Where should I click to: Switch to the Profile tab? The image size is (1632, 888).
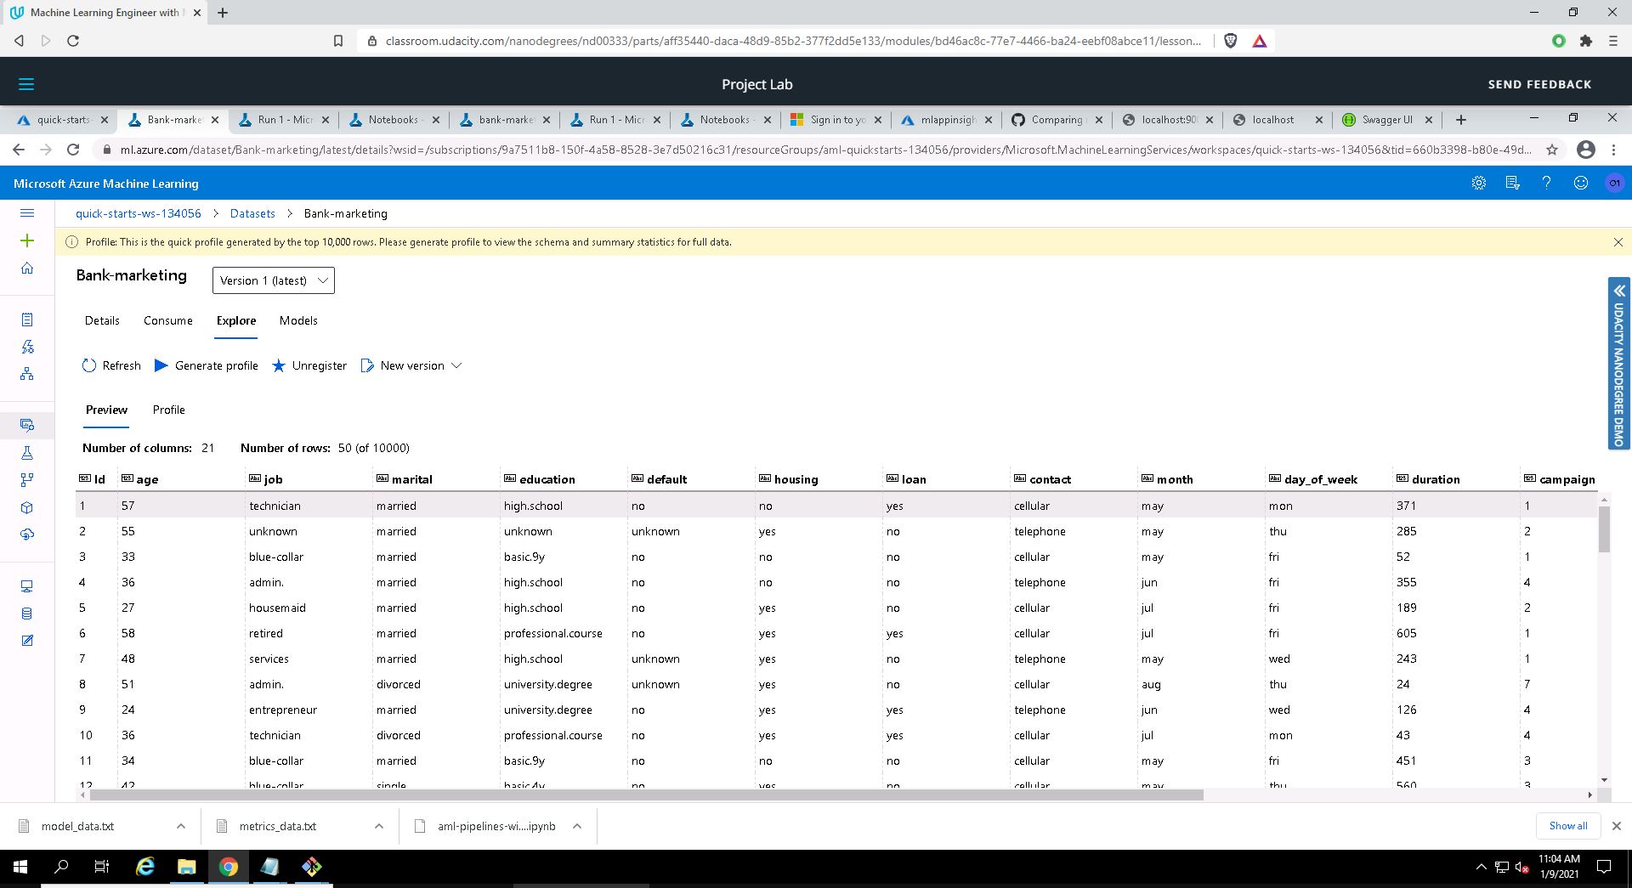coord(168,410)
